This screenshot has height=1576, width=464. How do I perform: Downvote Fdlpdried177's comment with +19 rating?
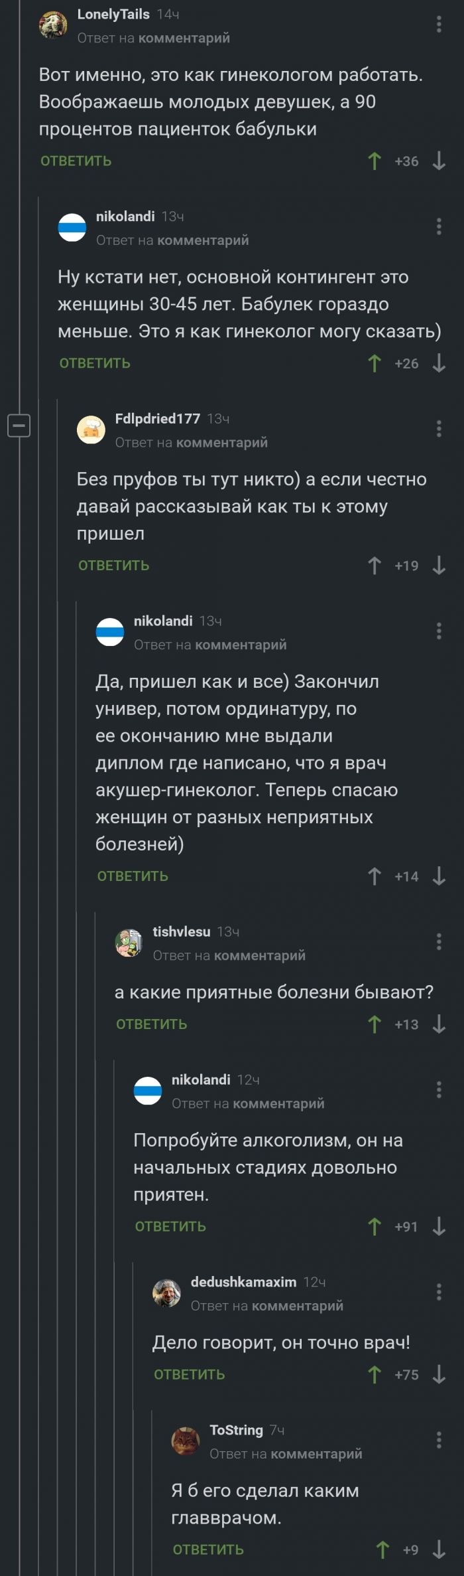click(x=439, y=566)
